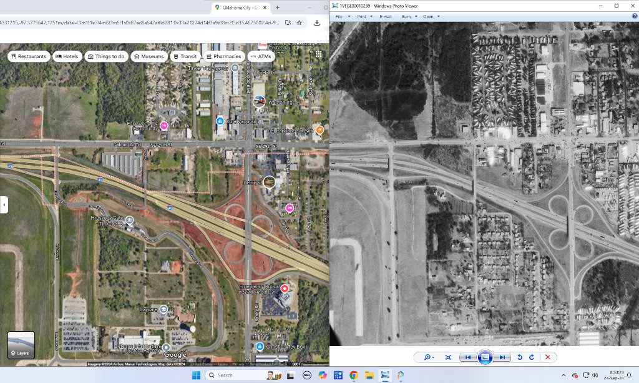Image resolution: width=639 pixels, height=383 pixels.
Task: Open the zoom magnifier in Photo Viewer
Action: click(429, 357)
